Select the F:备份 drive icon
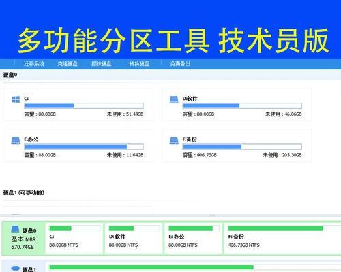The height and width of the screenshot is (272, 341). click(x=174, y=140)
